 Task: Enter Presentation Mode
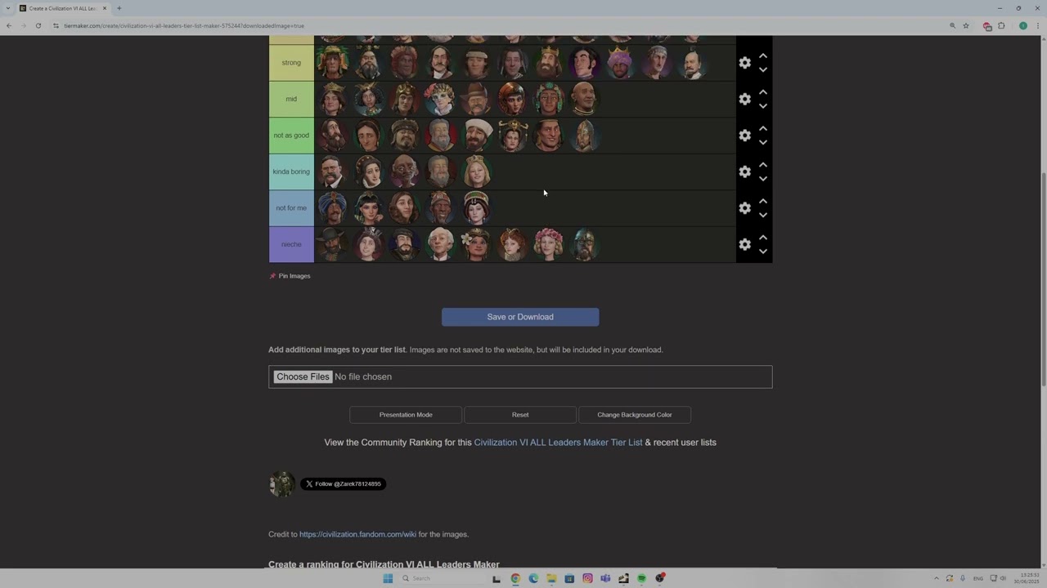point(406,415)
